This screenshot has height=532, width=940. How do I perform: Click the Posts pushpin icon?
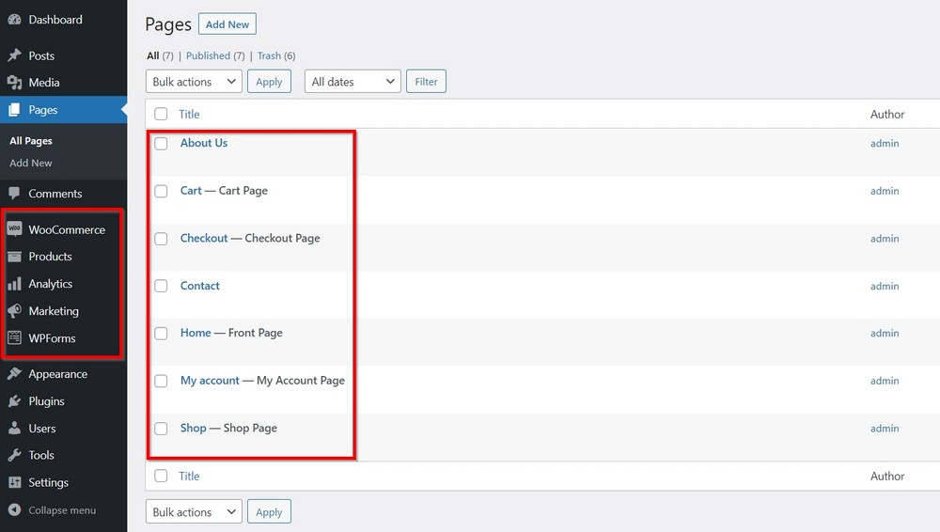point(14,55)
